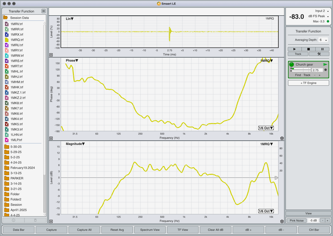Open phase plot gear settings

pyautogui.click(x=282, y=138)
